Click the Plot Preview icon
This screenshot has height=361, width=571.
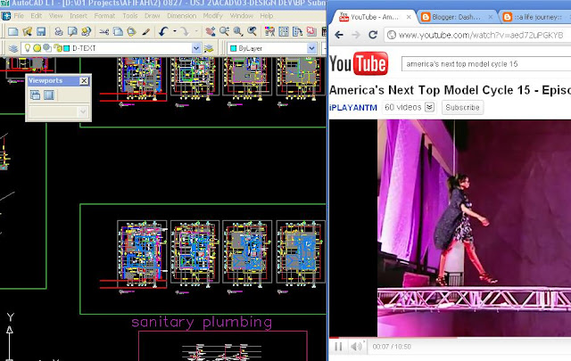[x=72, y=32]
